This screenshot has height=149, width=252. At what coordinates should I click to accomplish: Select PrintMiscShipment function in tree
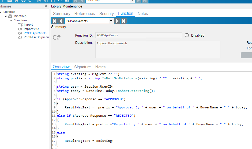pyautogui.click(x=36, y=37)
